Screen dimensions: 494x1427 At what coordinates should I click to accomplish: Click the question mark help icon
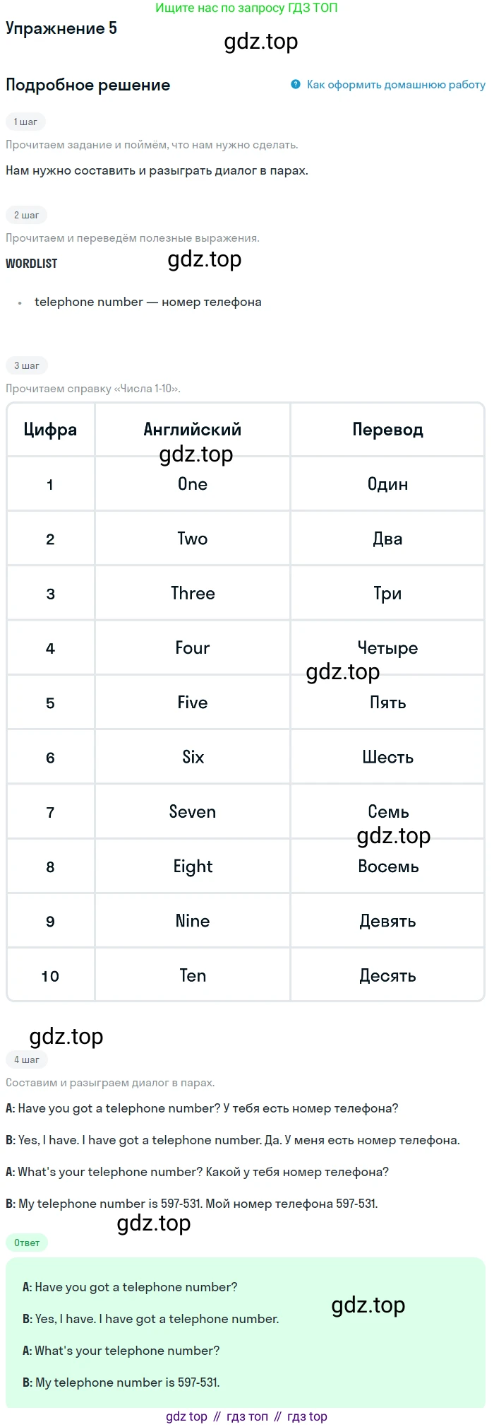296,85
